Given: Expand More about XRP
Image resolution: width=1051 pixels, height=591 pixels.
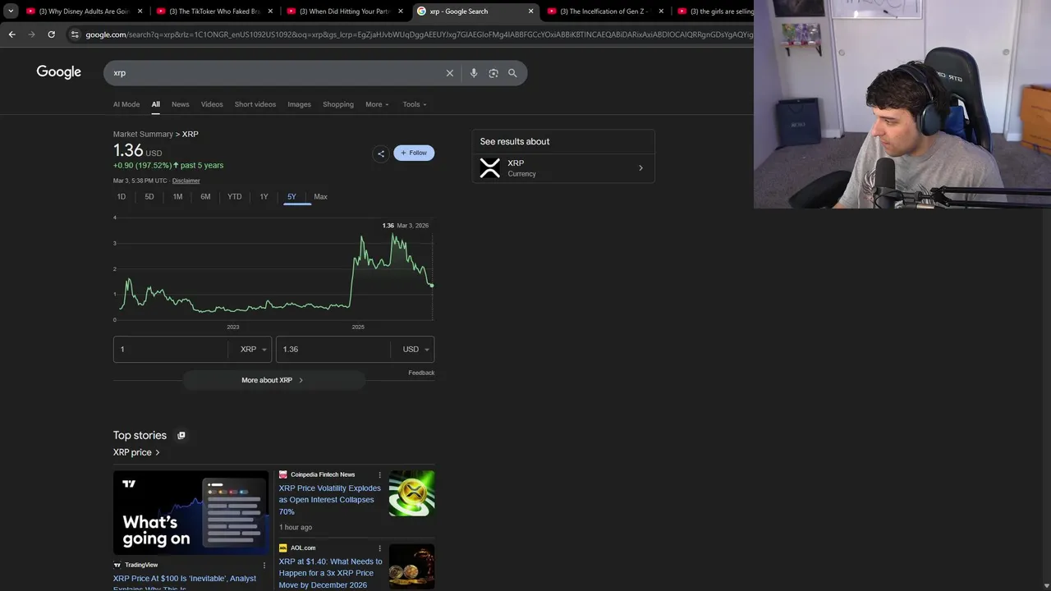Looking at the screenshot, I should (273, 380).
